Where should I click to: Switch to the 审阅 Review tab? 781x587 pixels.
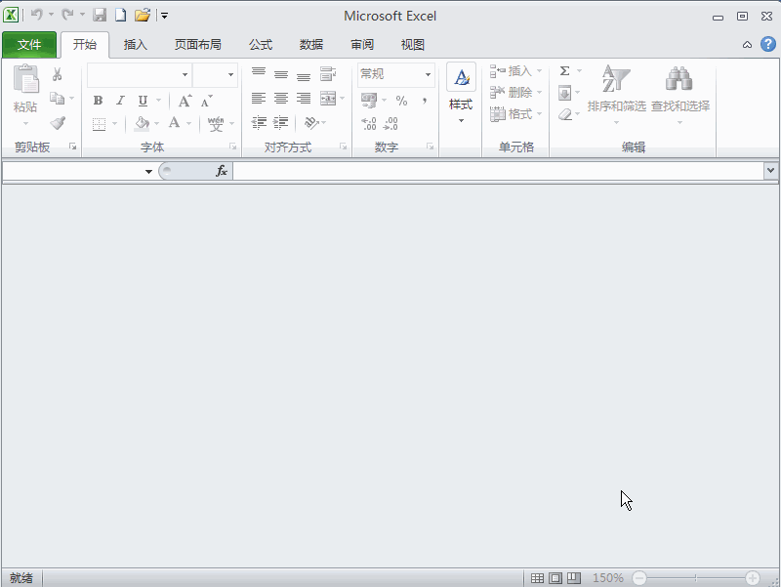pyautogui.click(x=362, y=45)
